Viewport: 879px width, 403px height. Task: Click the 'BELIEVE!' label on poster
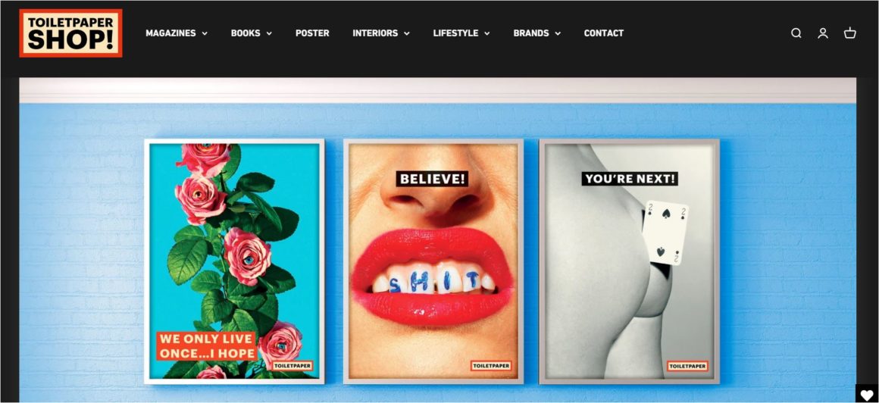[432, 179]
